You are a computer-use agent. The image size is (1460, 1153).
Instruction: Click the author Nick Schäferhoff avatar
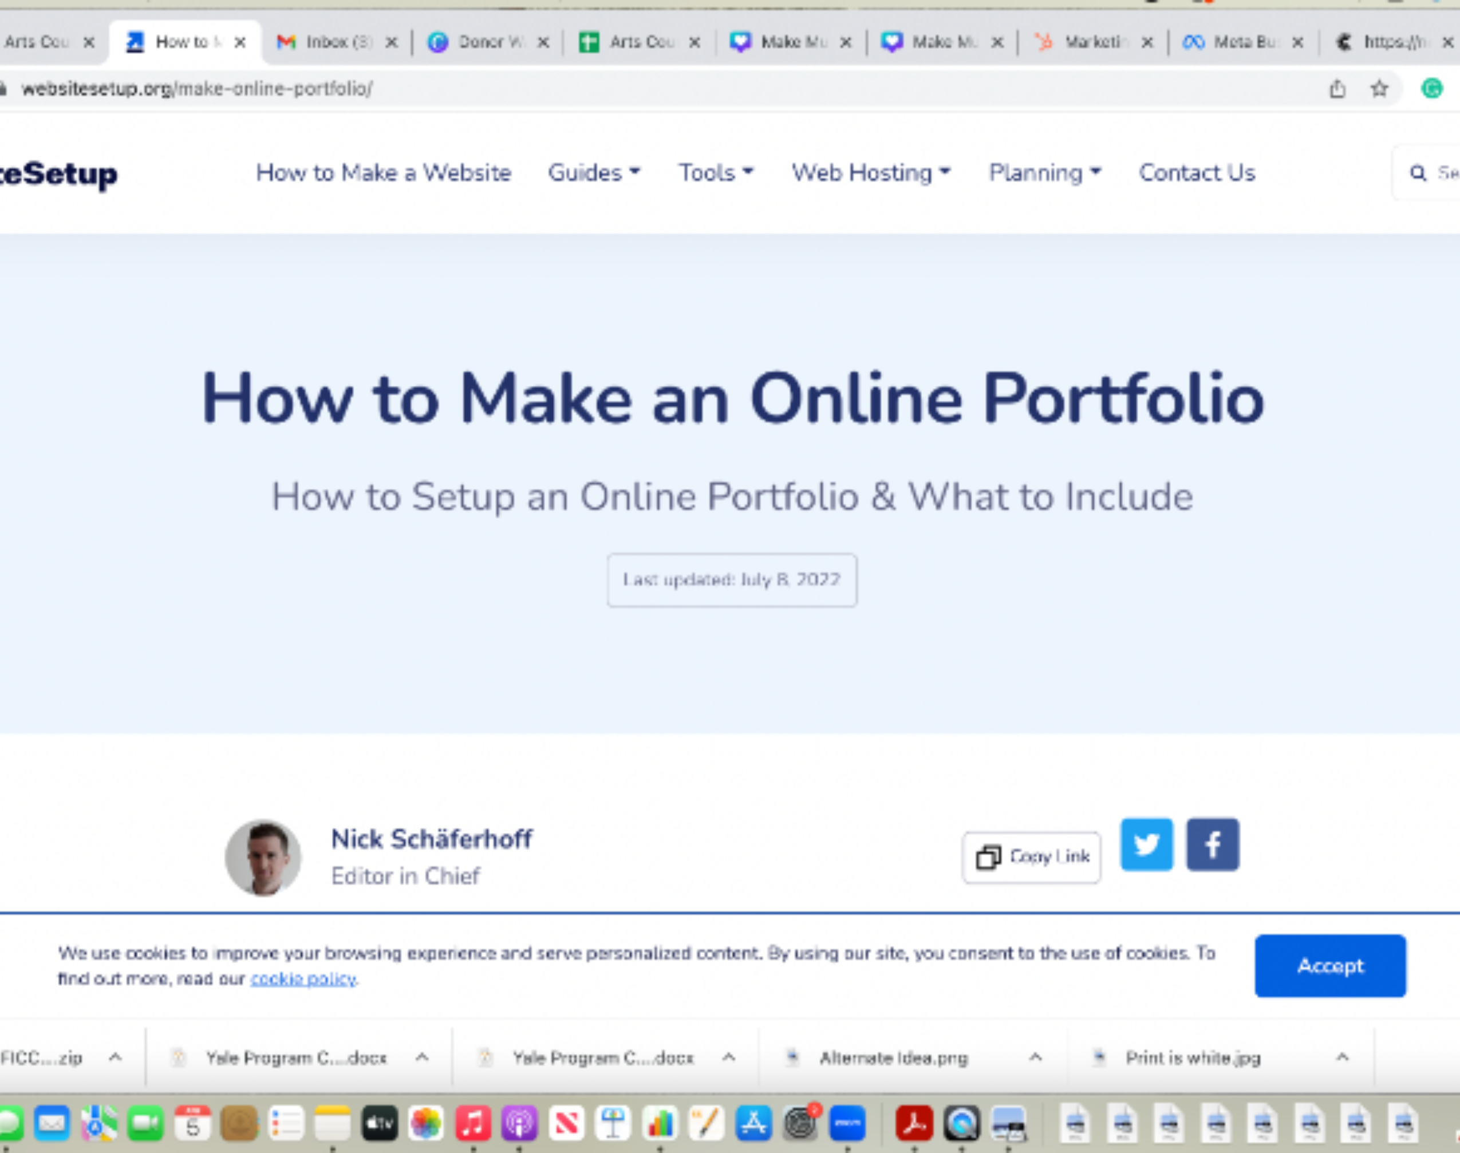(263, 858)
